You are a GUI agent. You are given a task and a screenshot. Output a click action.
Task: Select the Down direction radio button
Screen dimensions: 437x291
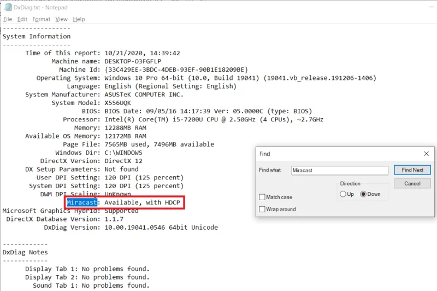363,194
